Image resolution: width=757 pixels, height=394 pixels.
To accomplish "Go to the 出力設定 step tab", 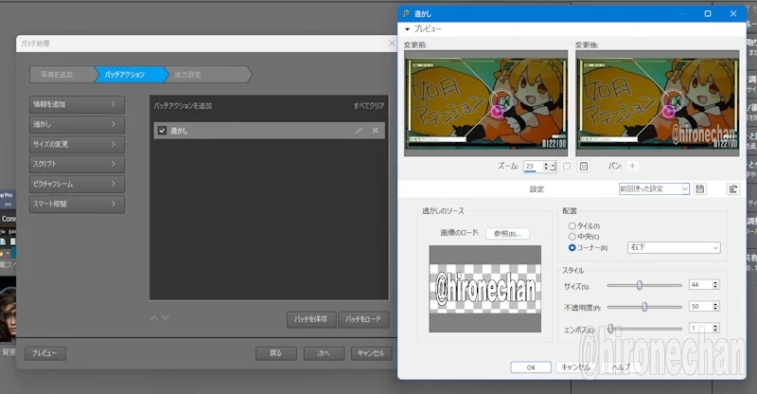I will point(206,75).
